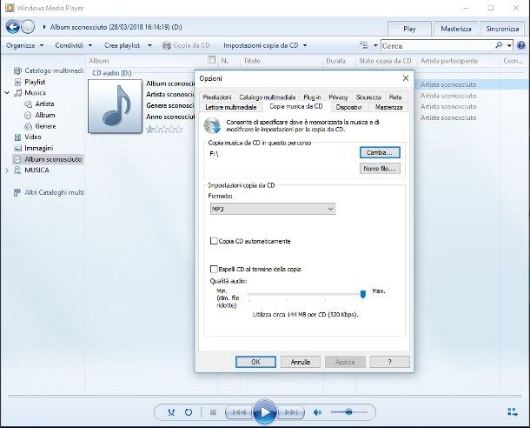Switch to the Privacy tab

point(338,97)
